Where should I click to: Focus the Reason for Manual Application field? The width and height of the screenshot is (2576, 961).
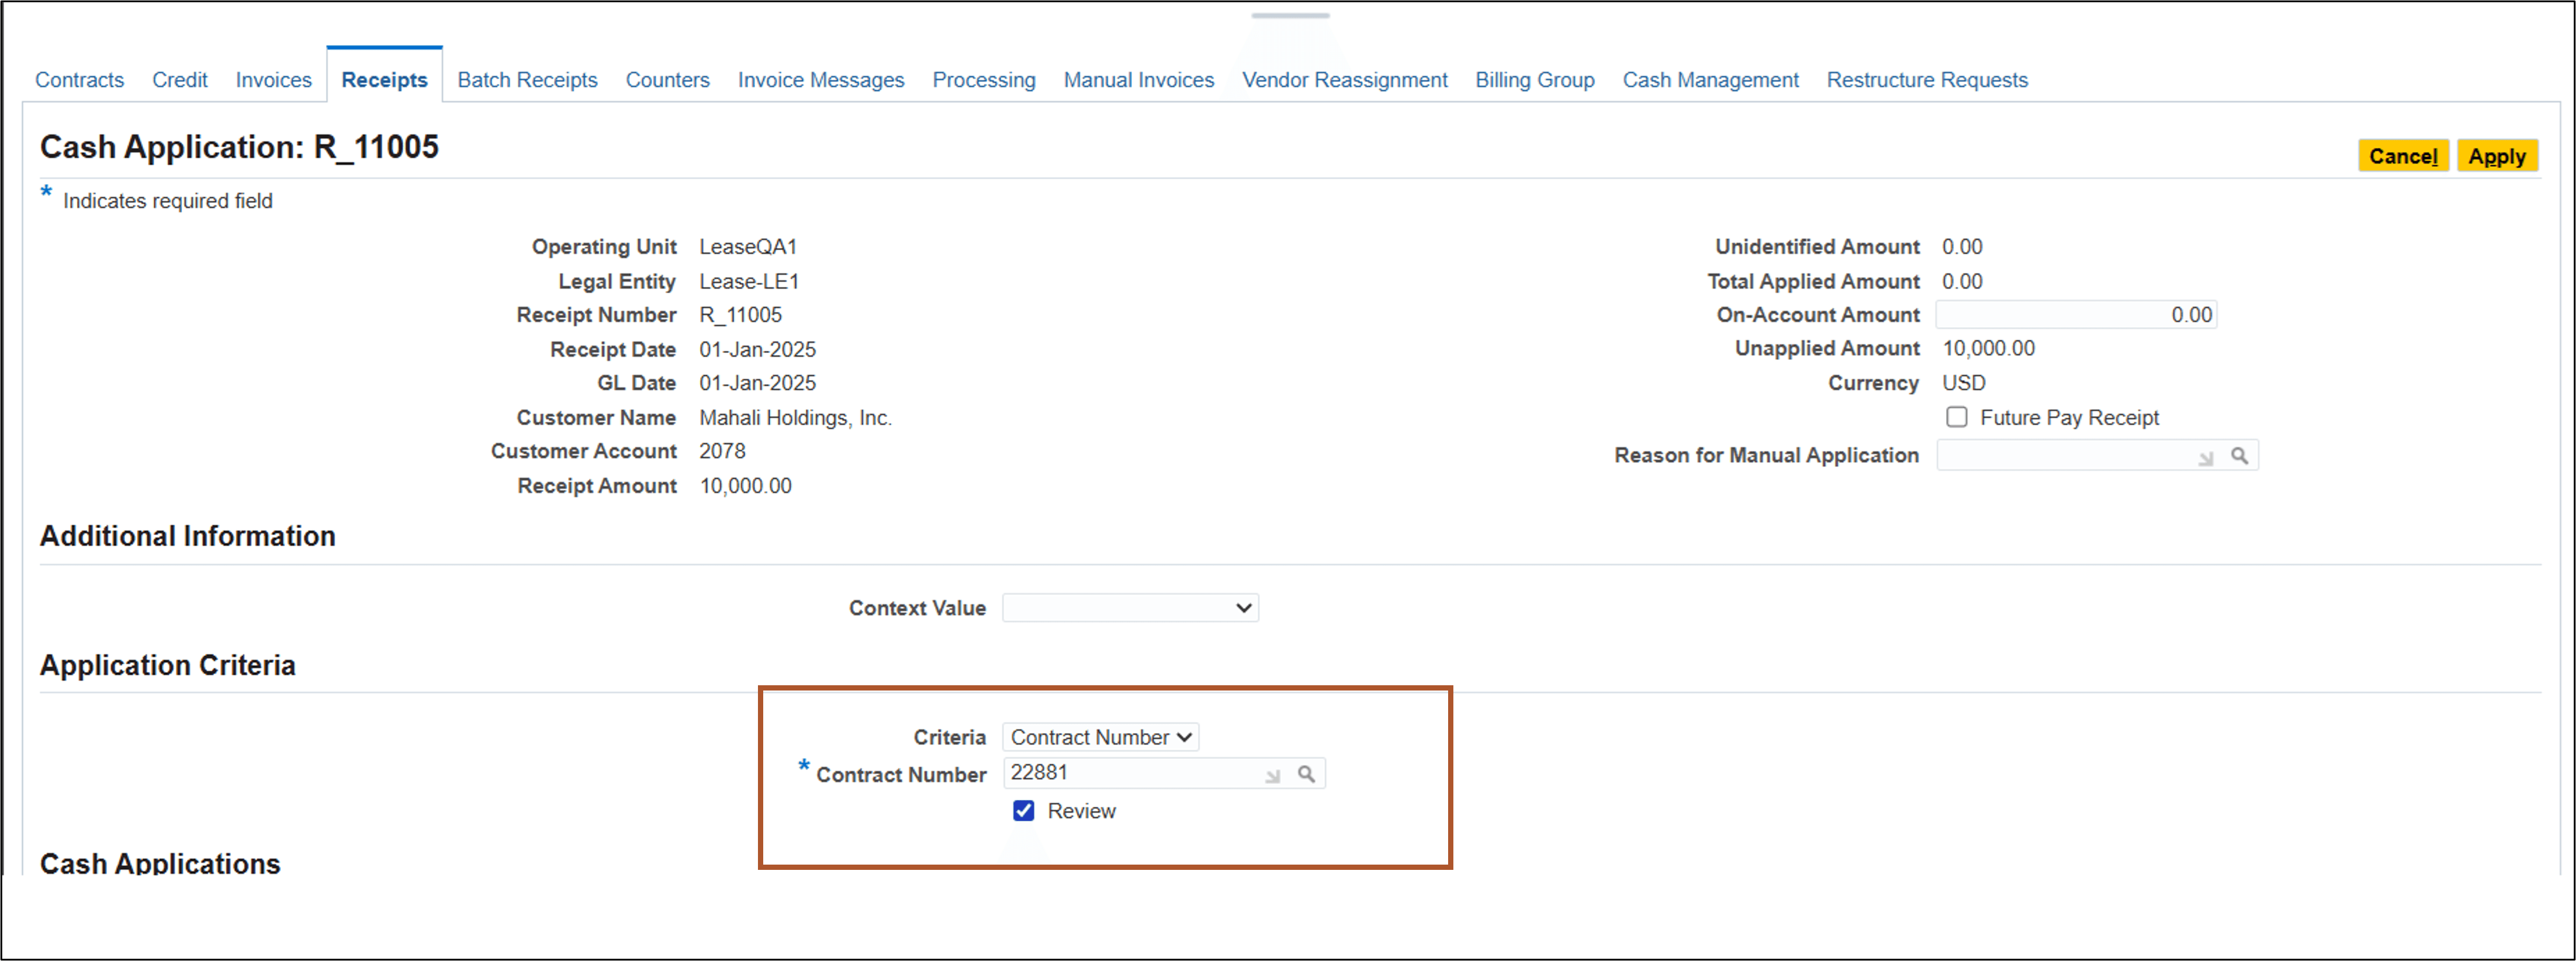click(x=2065, y=456)
